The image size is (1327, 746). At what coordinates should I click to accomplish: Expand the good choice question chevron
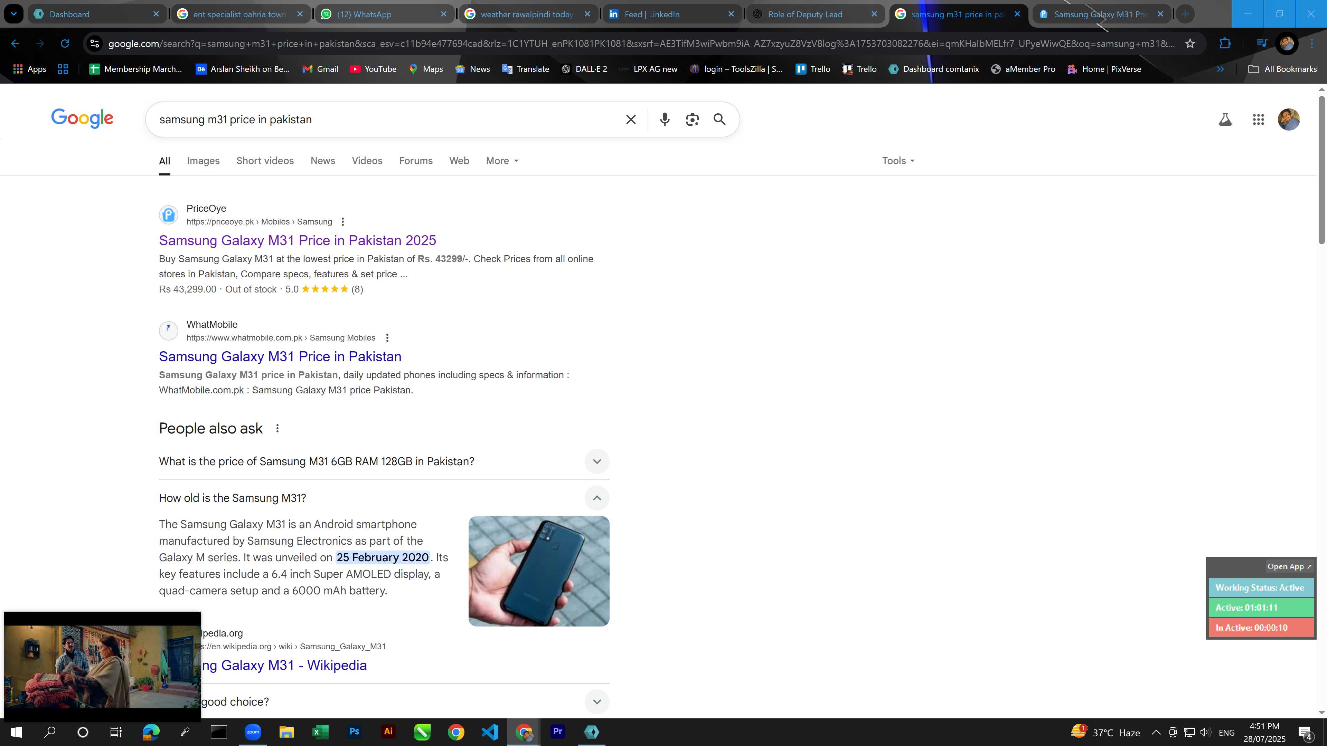point(596,702)
